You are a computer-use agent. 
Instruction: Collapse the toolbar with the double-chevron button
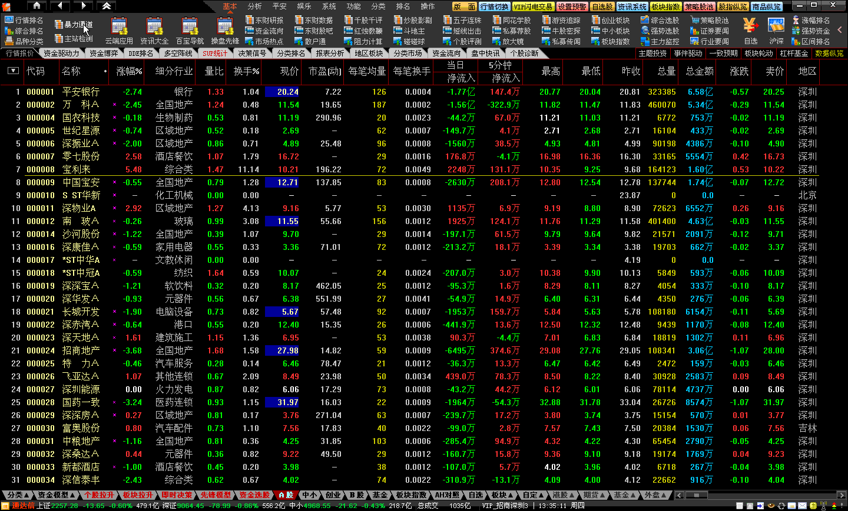tap(107, 6)
